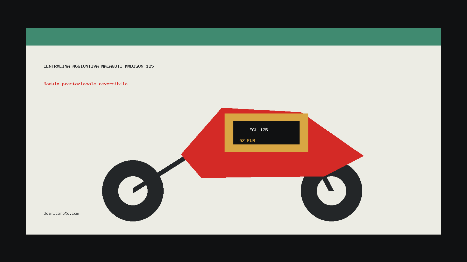This screenshot has height=262, width=467.
Task: Open the Scaricomoto.com site label
Action: pos(61,213)
